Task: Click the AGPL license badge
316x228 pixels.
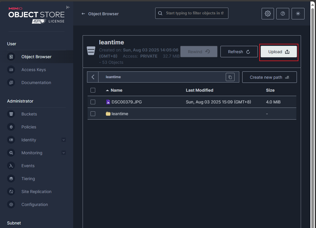Action: coord(39,21)
